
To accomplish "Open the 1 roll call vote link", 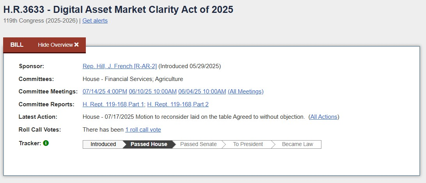I will [143, 130].
